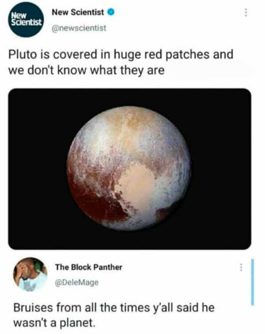Click the word Pluto in the tweet
Image resolution: width=265 pixels, height=334 pixels.
click(x=23, y=54)
